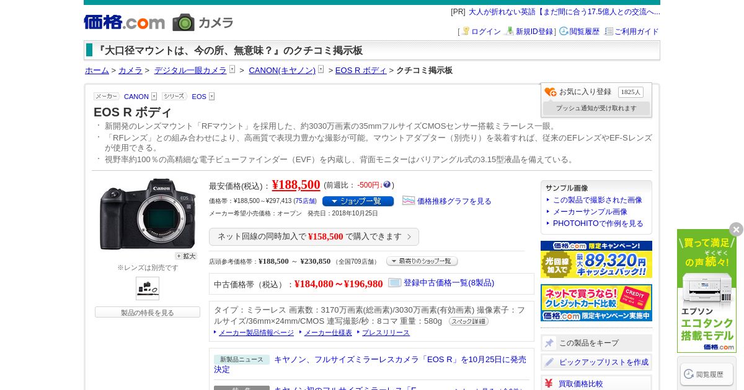Open メーカー製品情報ページ link

click(x=256, y=333)
